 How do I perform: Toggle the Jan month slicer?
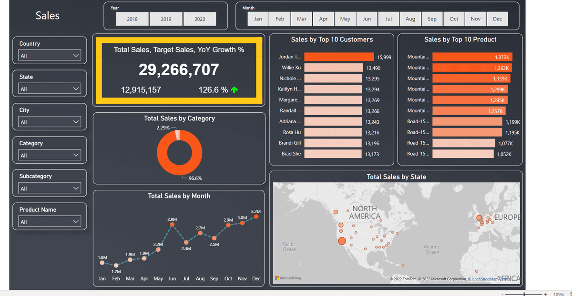click(258, 19)
